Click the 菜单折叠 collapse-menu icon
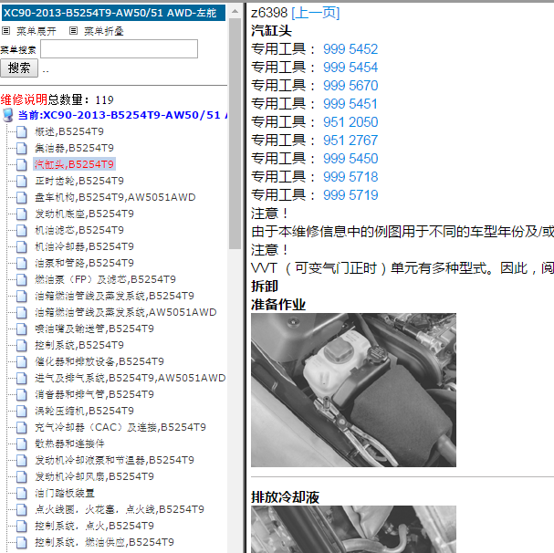 (73, 31)
